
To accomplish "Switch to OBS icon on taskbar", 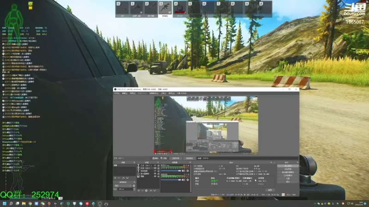I will tap(100, 203).
